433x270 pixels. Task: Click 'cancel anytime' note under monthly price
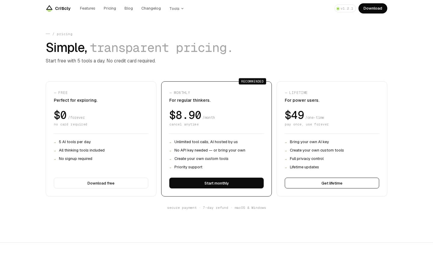[184, 124]
